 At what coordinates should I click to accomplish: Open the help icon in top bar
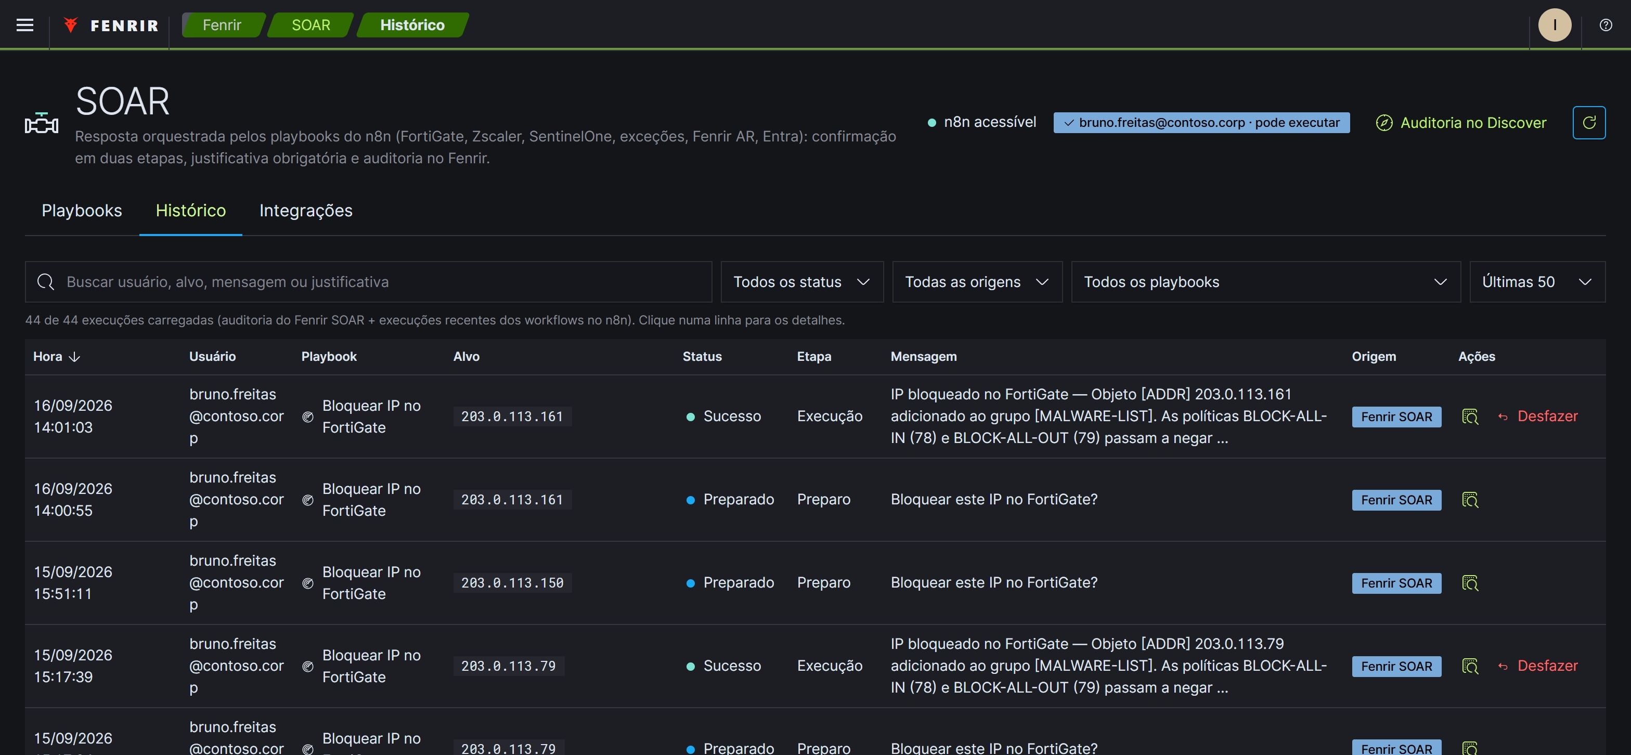click(x=1605, y=24)
